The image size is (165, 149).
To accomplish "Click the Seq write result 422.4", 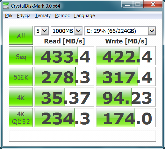I will [x=126, y=56].
